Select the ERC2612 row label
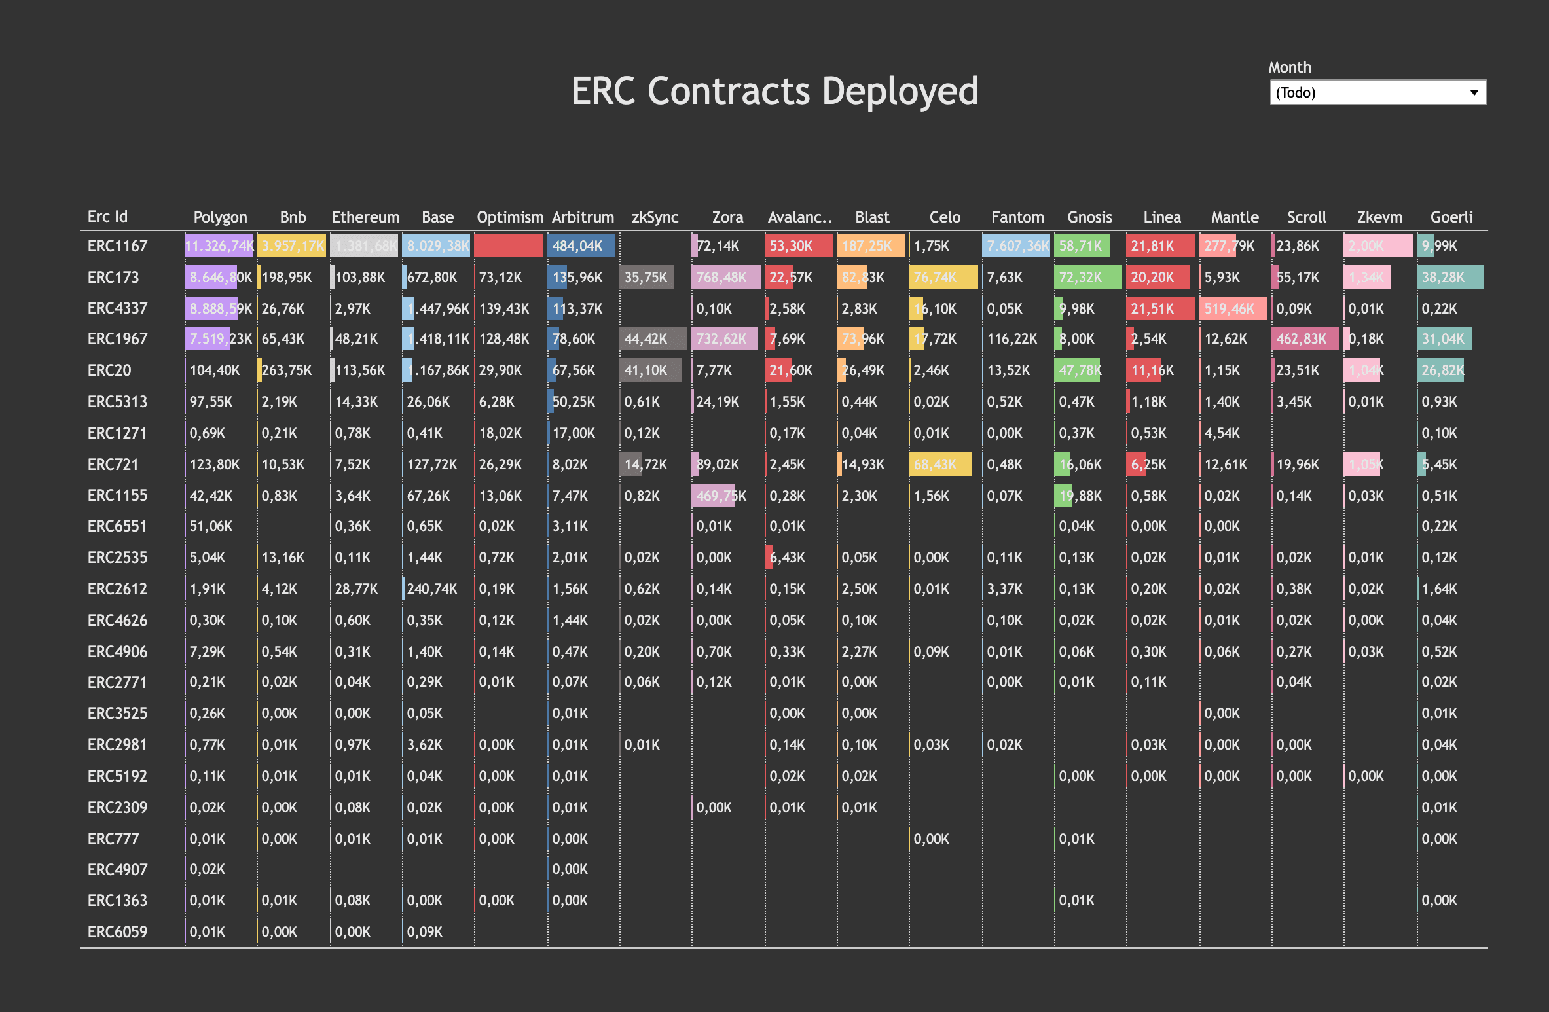 [x=118, y=589]
